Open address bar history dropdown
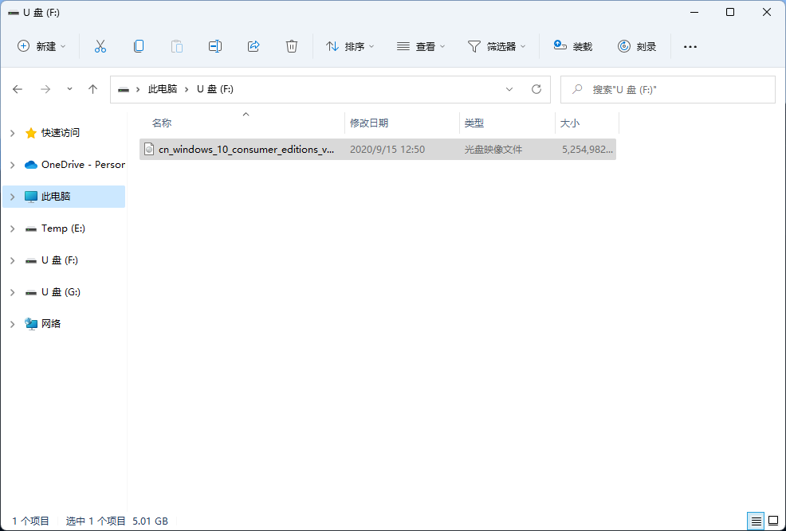The image size is (786, 531). pos(509,89)
